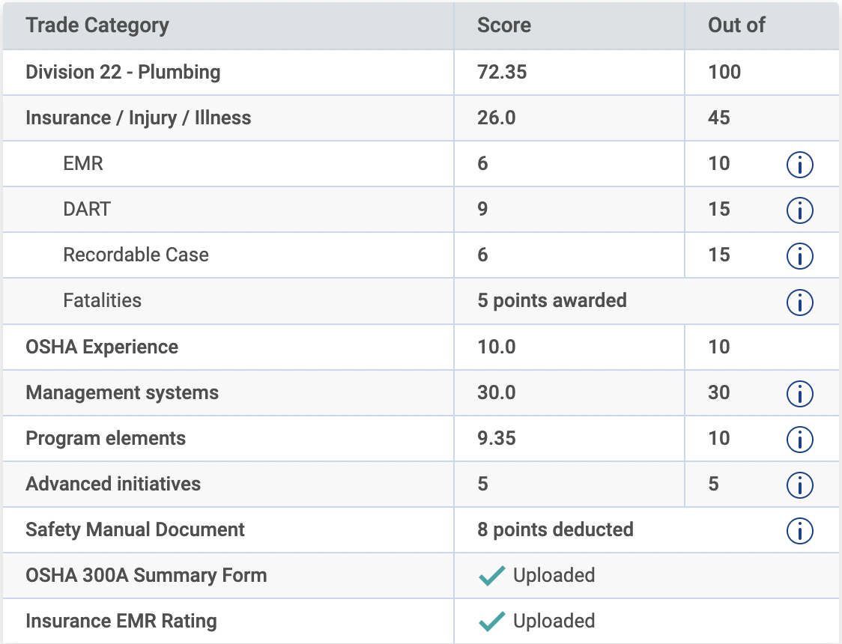Click the DART row info icon
842x644 pixels.
coord(799,210)
